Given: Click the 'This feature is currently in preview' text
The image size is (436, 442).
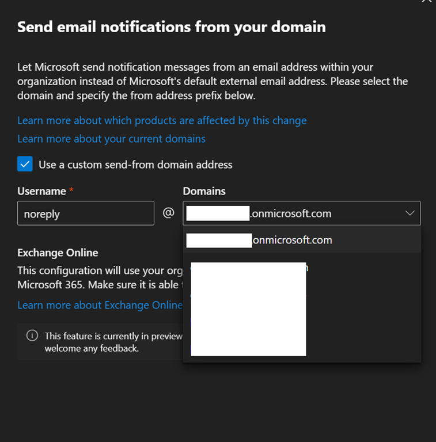Looking at the screenshot, I should click(113, 336).
